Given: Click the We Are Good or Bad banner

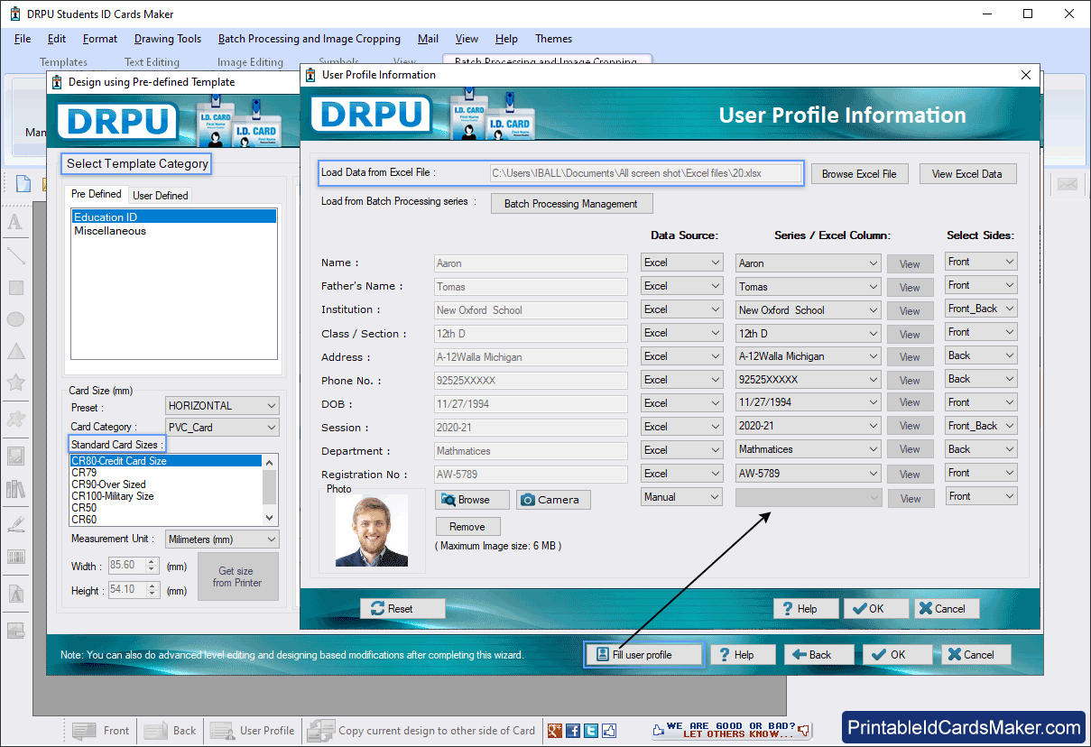Looking at the screenshot, I should pyautogui.click(x=732, y=730).
